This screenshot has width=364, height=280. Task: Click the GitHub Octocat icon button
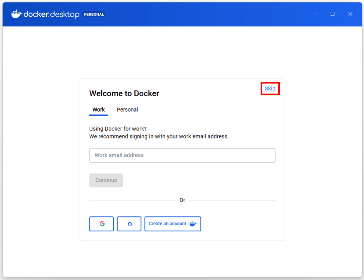[x=129, y=224]
